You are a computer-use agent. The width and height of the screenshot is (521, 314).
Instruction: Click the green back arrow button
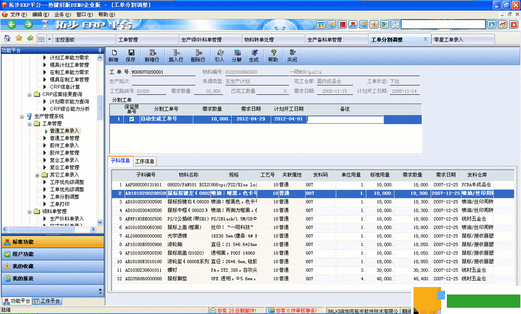[x=12, y=24]
